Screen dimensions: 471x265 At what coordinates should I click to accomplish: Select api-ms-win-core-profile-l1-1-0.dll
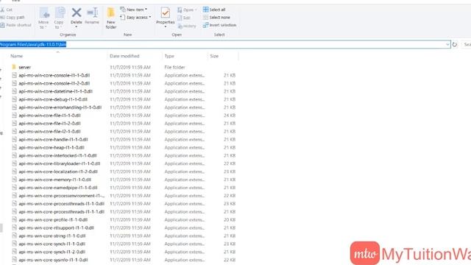click(x=53, y=220)
